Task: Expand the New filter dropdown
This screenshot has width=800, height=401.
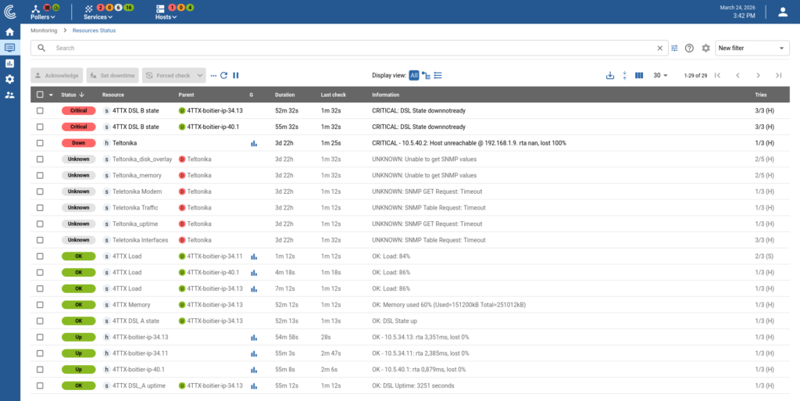Action: (752, 48)
